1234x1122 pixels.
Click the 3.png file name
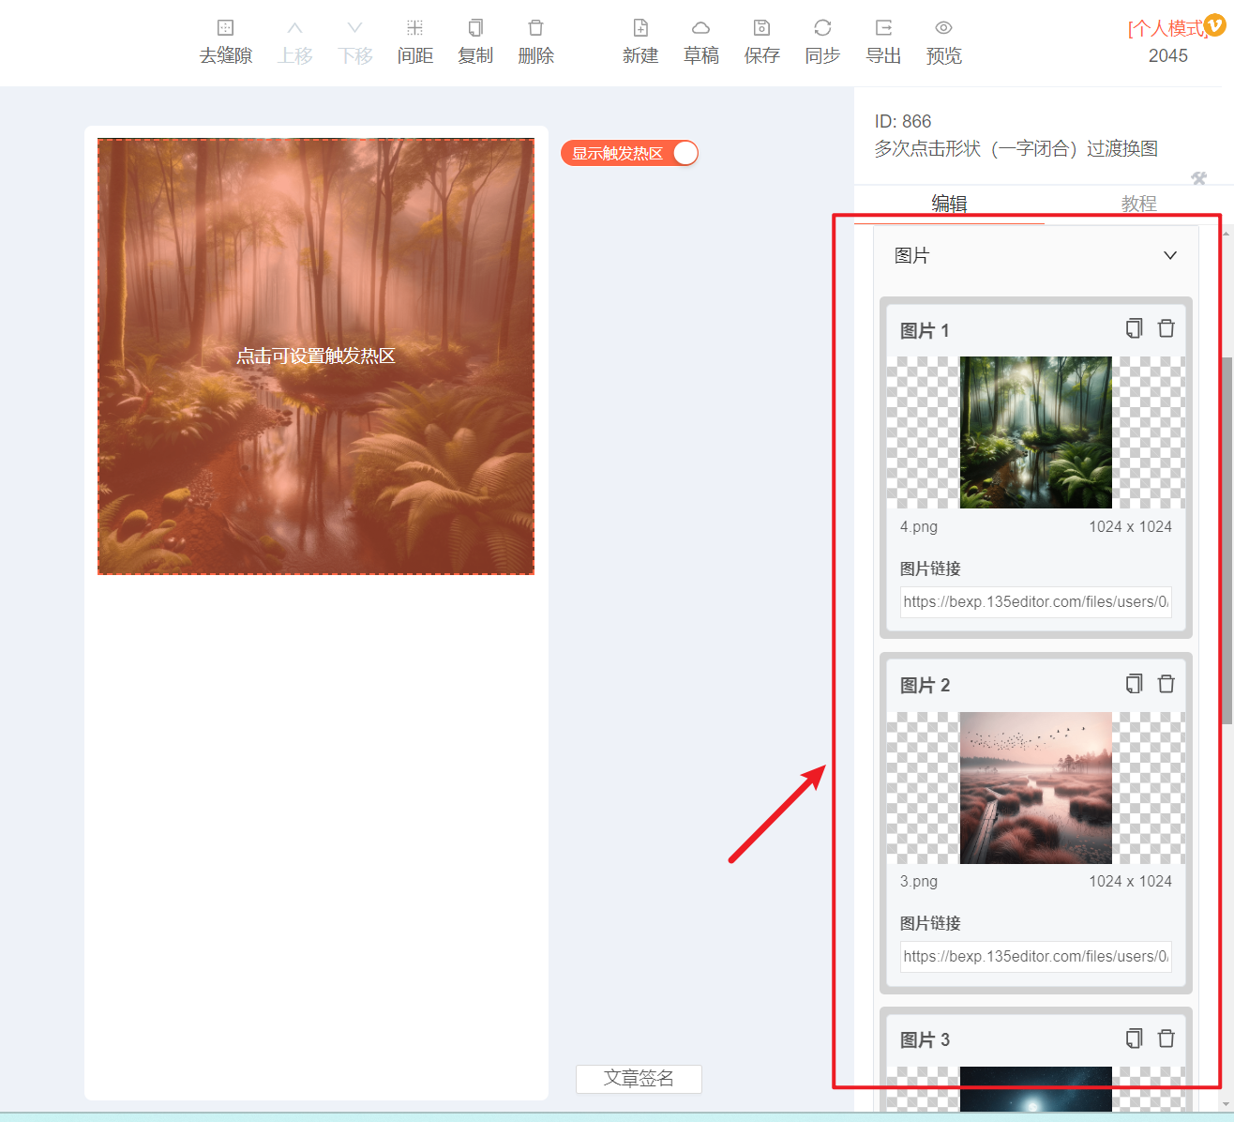click(919, 881)
